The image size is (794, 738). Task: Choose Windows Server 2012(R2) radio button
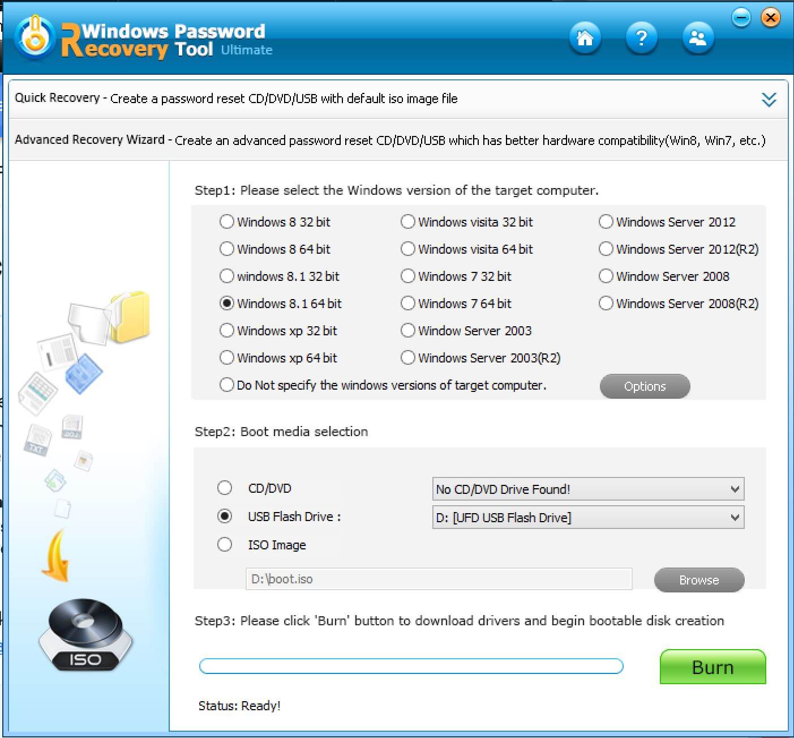click(606, 249)
